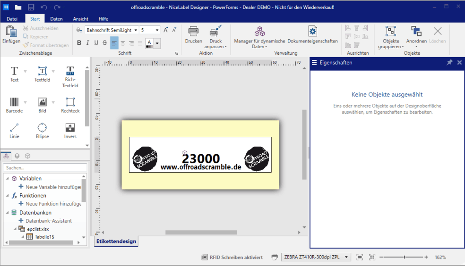Select the Invers tool
Viewport: 465px width, 266px height.
click(70, 131)
